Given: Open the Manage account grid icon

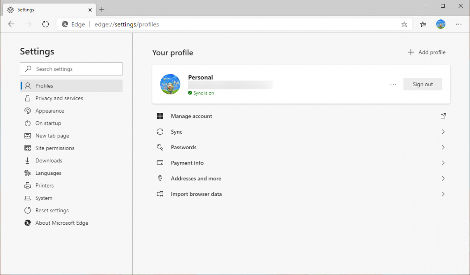Looking at the screenshot, I should (160, 116).
